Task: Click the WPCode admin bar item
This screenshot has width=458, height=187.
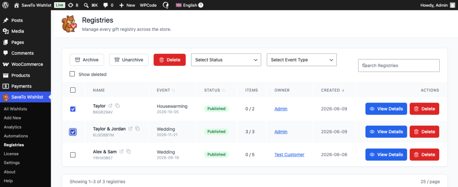Action: (148, 5)
